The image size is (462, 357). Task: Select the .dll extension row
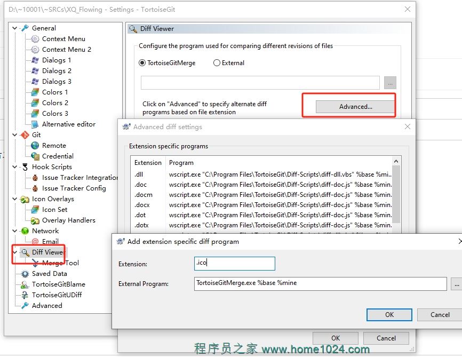261,174
